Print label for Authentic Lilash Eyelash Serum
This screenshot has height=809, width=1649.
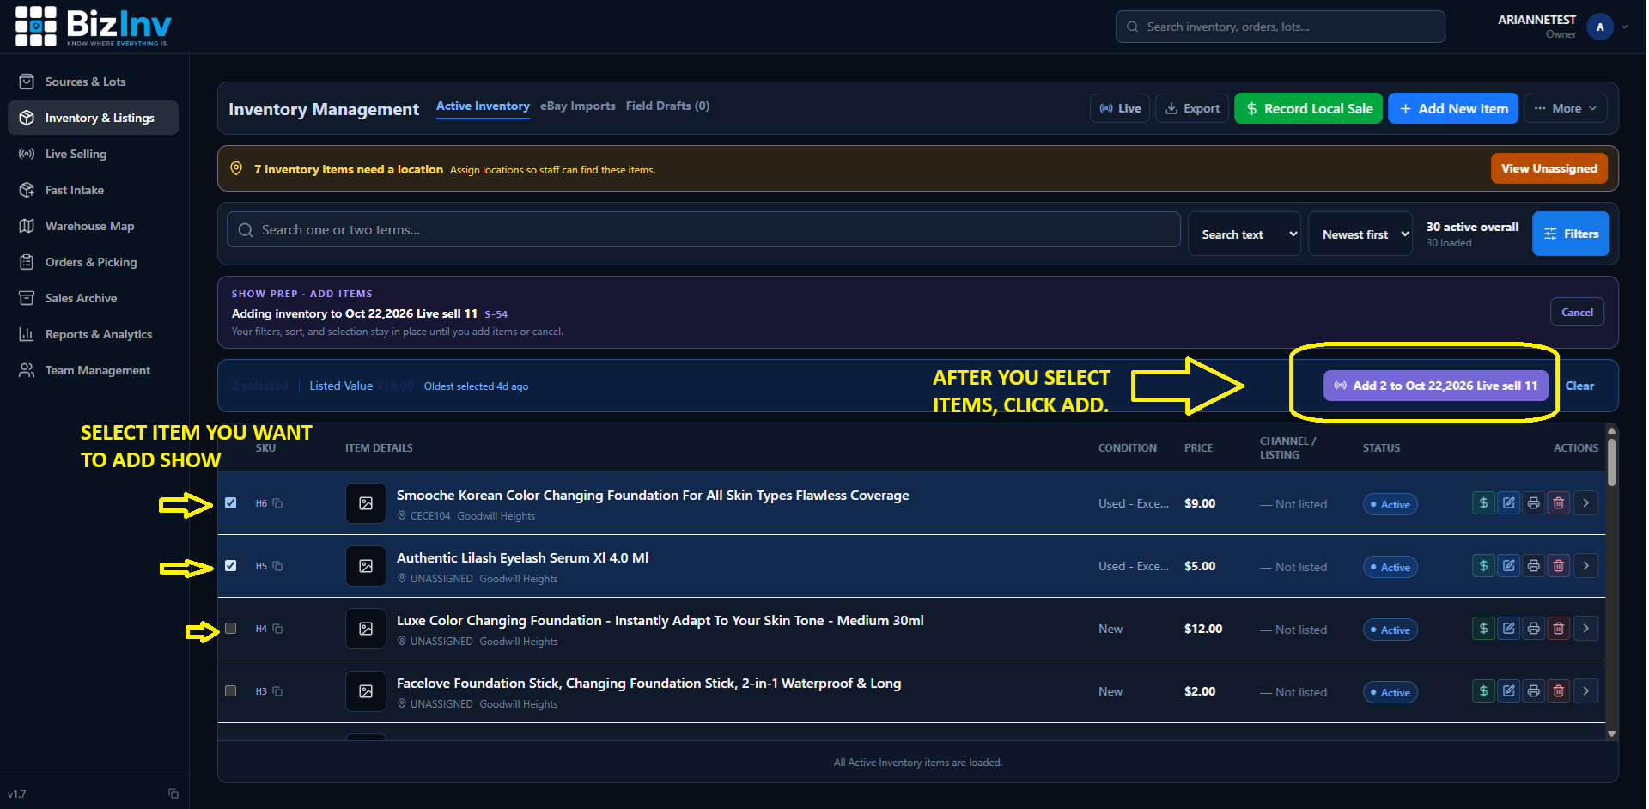(x=1533, y=566)
